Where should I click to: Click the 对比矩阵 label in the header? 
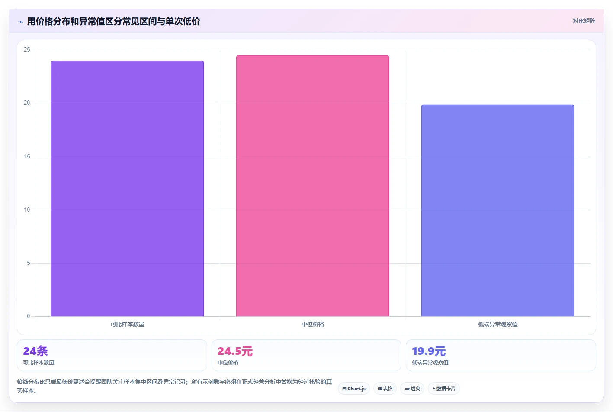coord(584,21)
